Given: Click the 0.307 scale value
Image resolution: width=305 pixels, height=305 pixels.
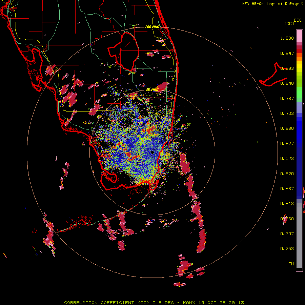Looking at the screenshot, I should click(x=287, y=234).
